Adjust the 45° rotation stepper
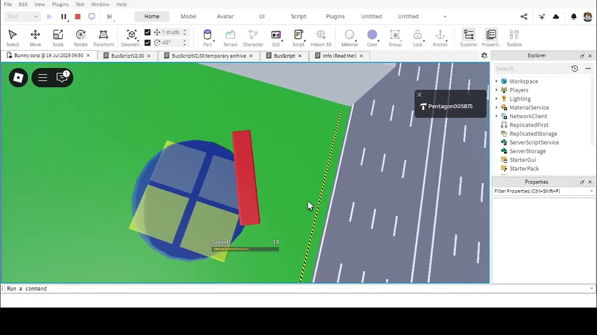 pyautogui.click(x=185, y=42)
